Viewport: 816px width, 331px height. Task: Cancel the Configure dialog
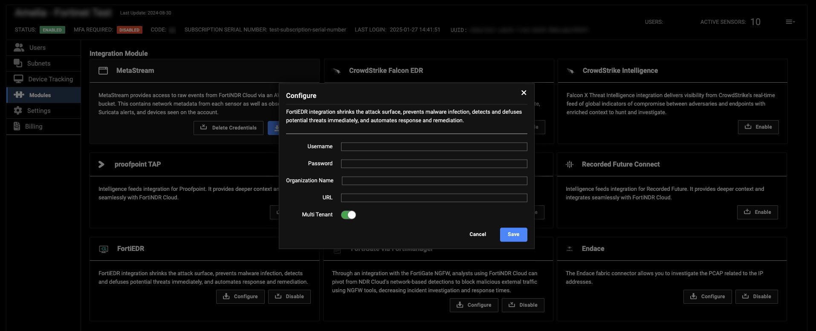click(477, 234)
